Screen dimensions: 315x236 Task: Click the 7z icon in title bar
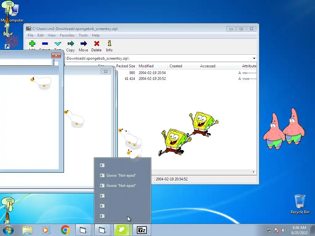(29, 29)
